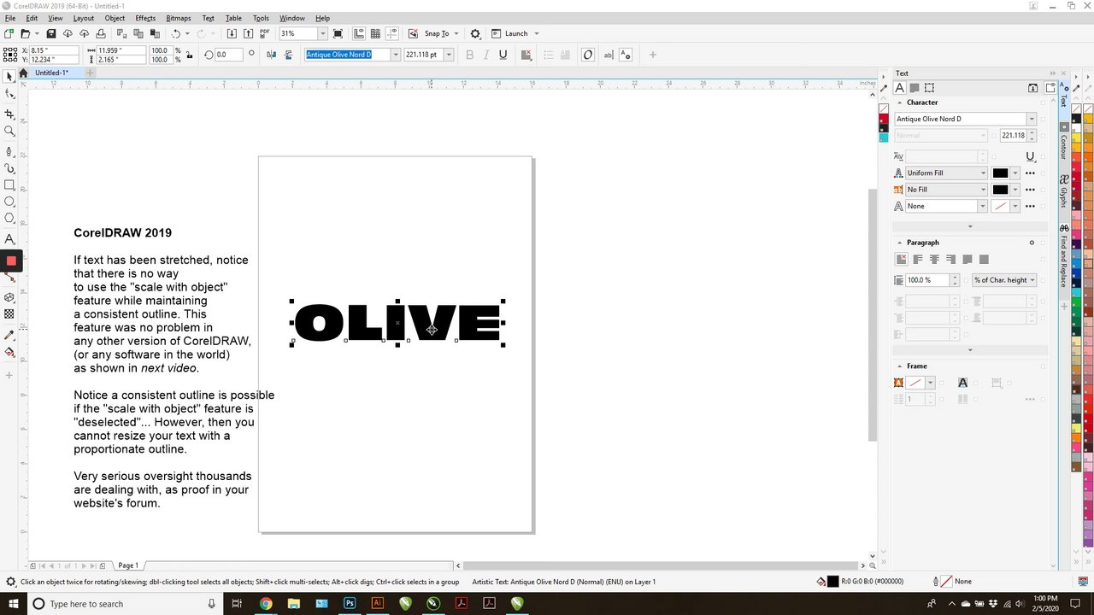Pick the Artistic Media tool
The width and height of the screenshot is (1094, 615).
(9, 168)
